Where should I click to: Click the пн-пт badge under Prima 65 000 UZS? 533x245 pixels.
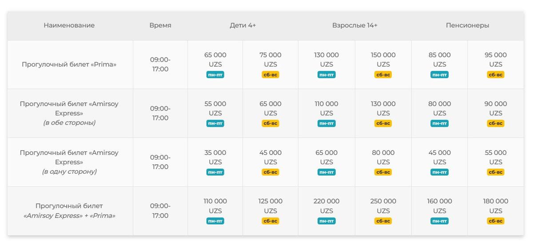215,75
